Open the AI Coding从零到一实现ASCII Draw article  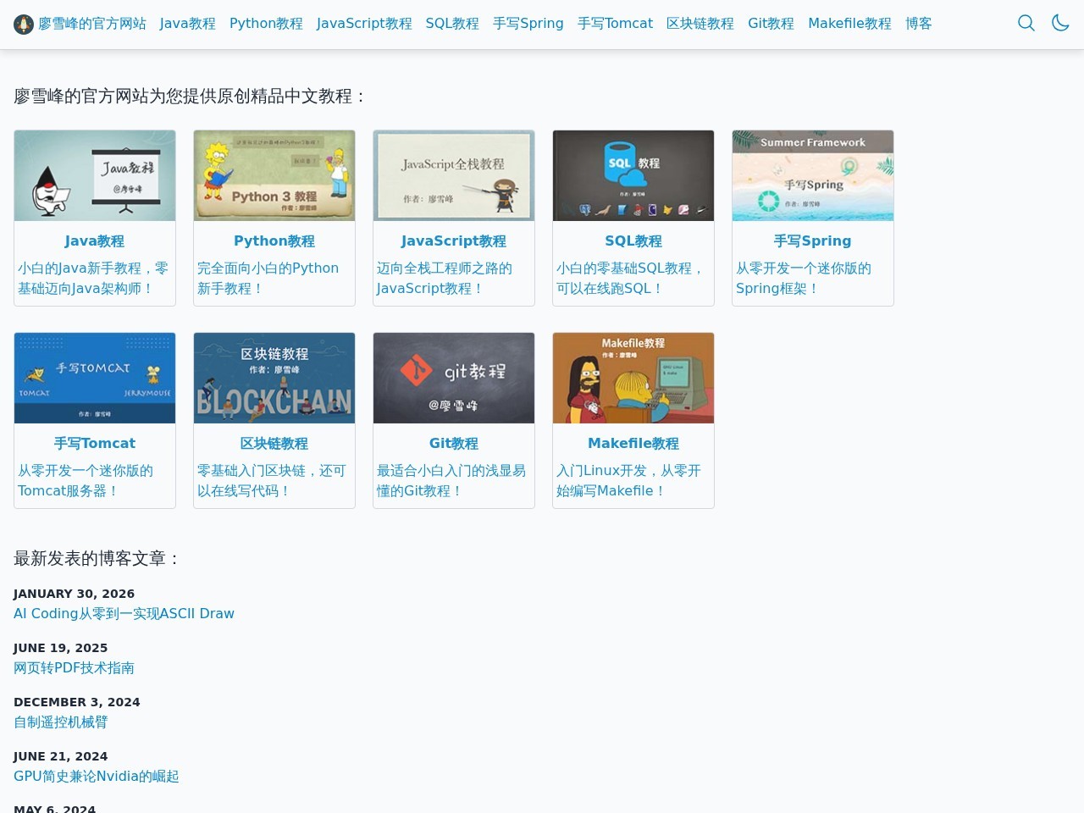tap(124, 614)
